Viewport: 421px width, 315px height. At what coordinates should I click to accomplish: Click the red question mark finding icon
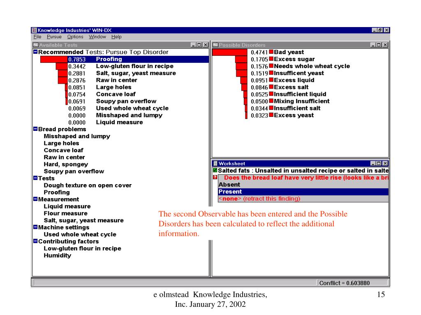(215, 177)
